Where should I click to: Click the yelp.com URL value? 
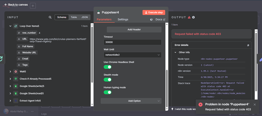pos(58,40)
